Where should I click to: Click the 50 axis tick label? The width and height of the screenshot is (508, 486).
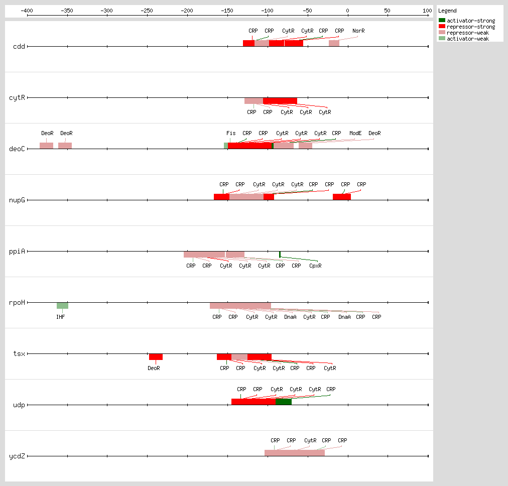pyautogui.click(x=387, y=11)
